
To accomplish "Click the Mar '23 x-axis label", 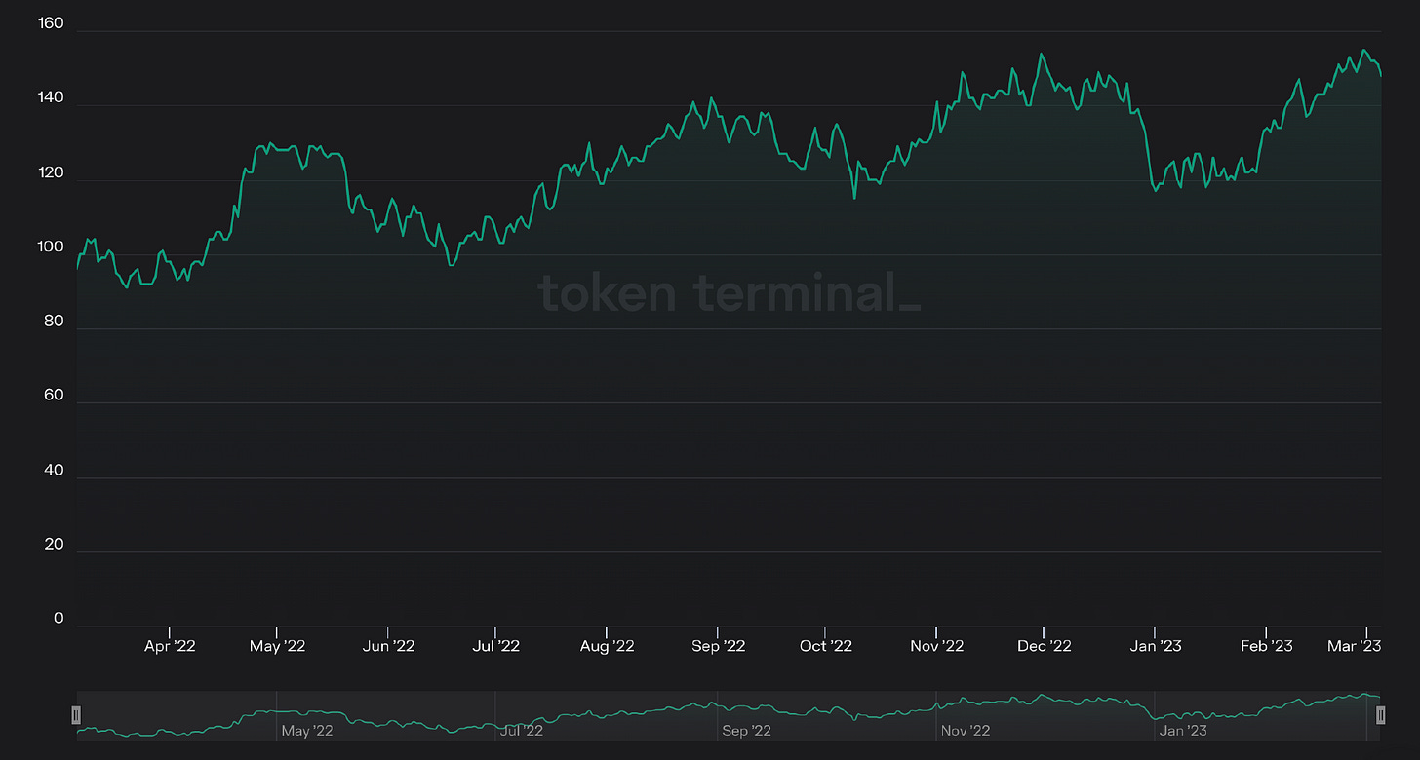I will point(1356,646).
